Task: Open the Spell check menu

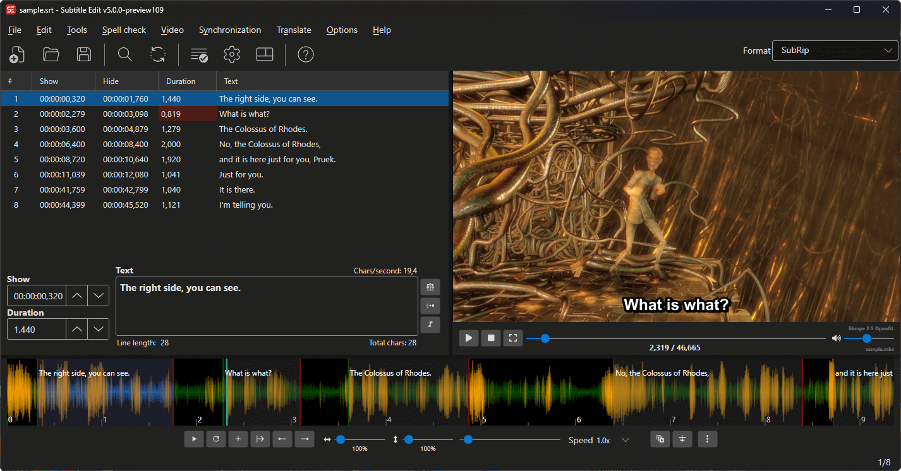Action: click(x=124, y=30)
